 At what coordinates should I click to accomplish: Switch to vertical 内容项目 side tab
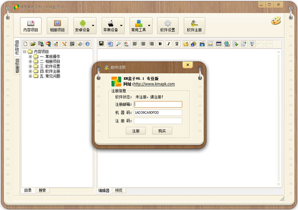pyautogui.click(x=17, y=48)
